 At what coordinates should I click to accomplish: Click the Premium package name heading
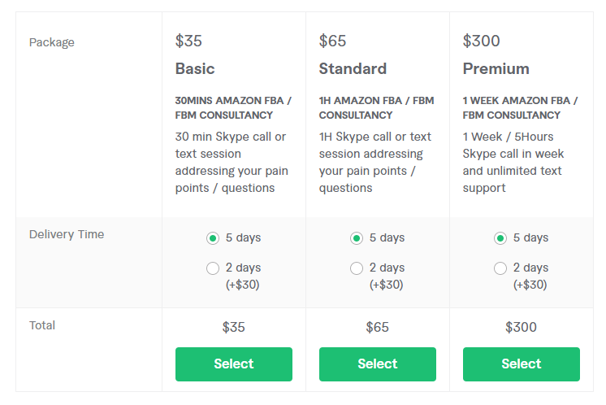pos(496,69)
